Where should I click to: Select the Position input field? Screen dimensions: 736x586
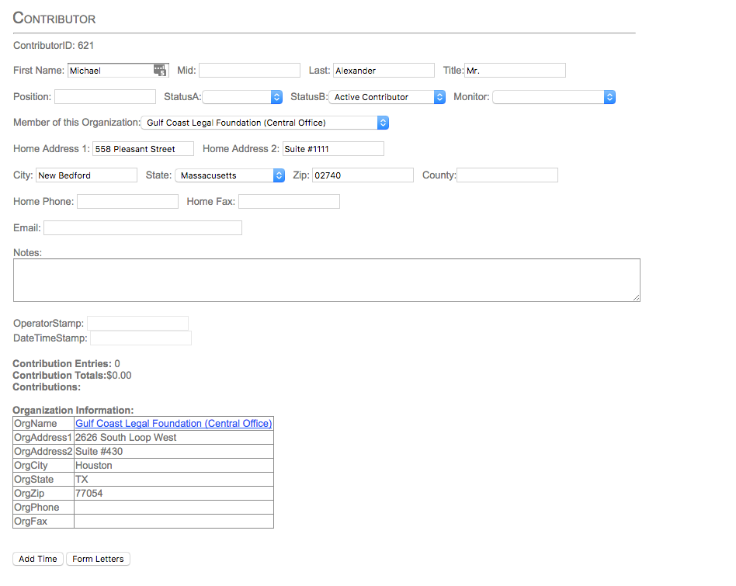(105, 97)
